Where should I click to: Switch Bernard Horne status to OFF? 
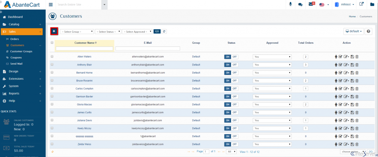pyautogui.click(x=235, y=73)
